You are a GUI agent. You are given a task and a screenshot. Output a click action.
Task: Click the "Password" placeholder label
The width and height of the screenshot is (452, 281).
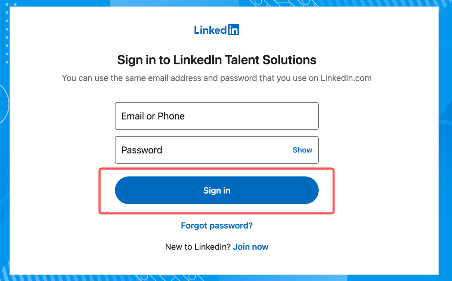tap(142, 150)
